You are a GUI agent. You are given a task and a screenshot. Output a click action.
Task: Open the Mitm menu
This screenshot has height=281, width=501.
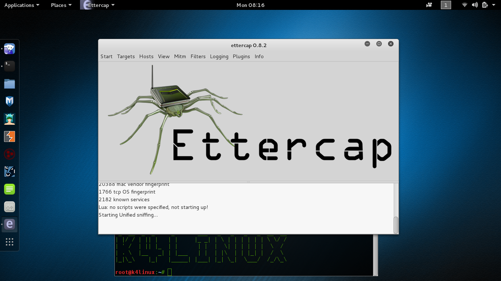[180, 56]
